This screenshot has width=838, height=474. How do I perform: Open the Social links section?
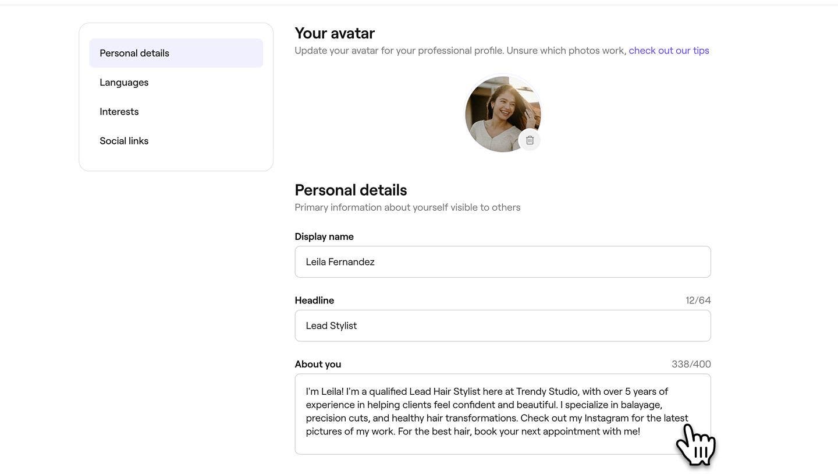click(124, 141)
